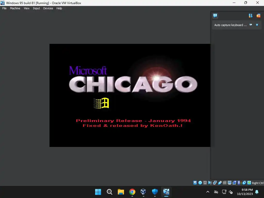
Task: Click the VirtualBox window title icon
Action: tap(3, 3)
